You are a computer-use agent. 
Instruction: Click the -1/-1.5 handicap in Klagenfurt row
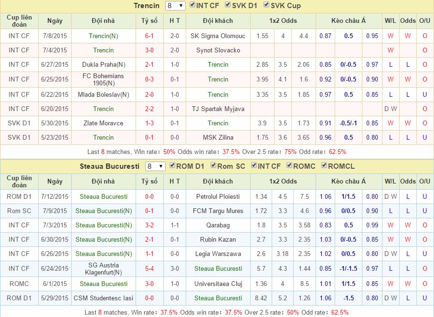[x=348, y=269]
